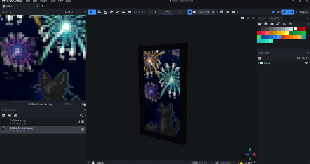Open the copy paste tool icon below canvas
310x164 pixels.
[x=84, y=104]
